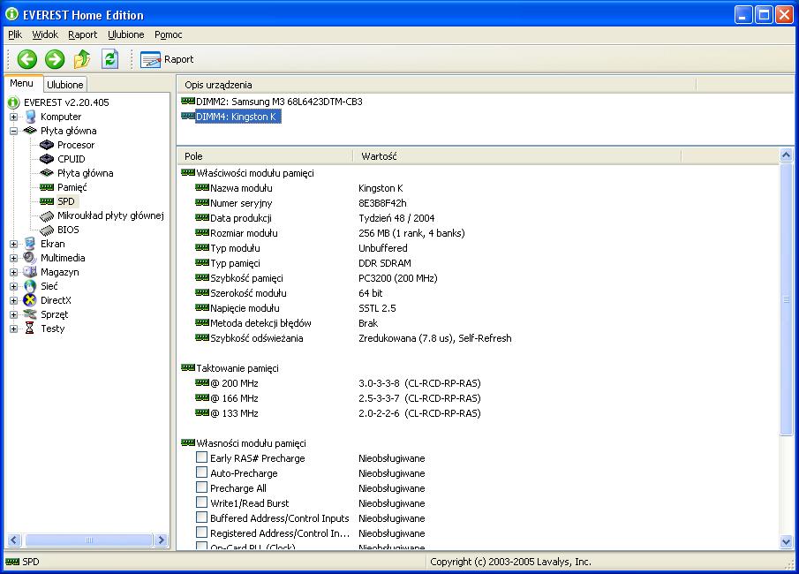Click the Multimedia icon in sidebar
Screen dimensions: 799x574
(x=30, y=258)
